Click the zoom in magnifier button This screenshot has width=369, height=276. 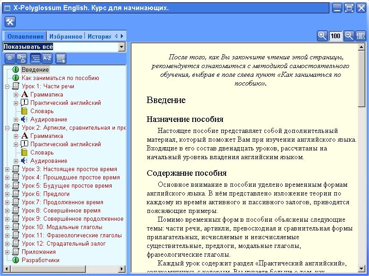(x=322, y=36)
